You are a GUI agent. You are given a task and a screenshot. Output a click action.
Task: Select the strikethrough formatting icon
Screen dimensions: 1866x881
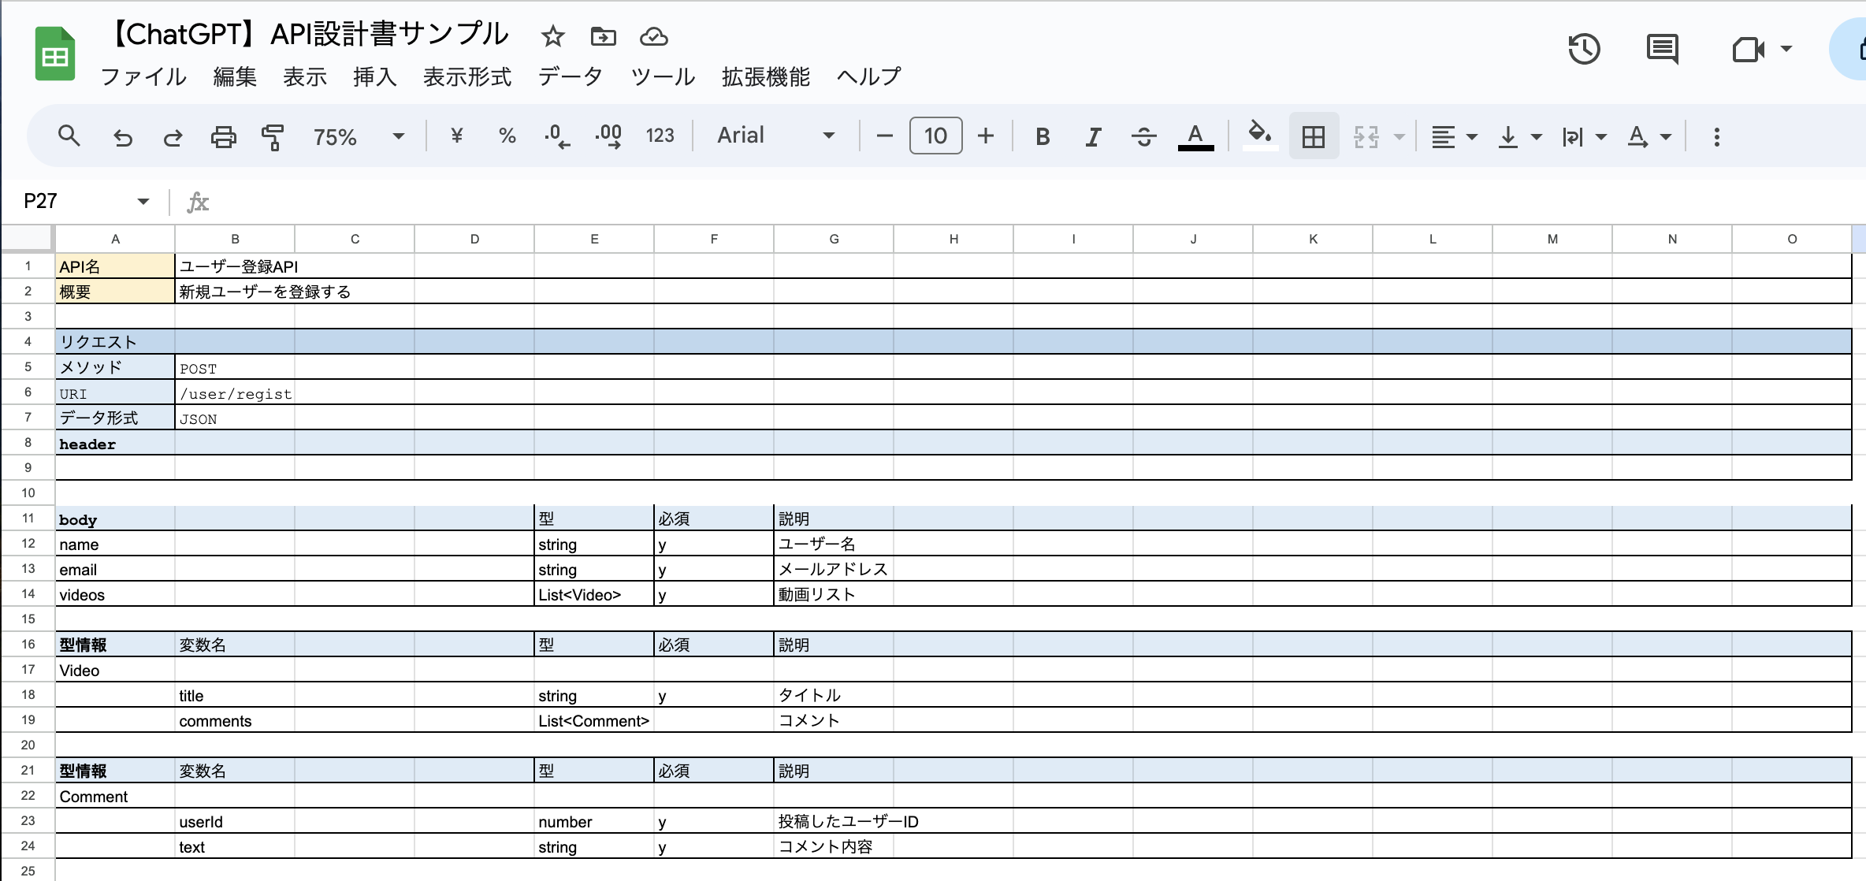click(x=1143, y=136)
